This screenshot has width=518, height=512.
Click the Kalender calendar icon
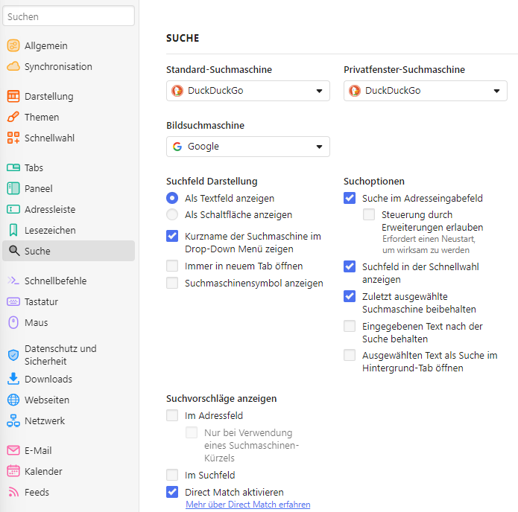(13, 471)
